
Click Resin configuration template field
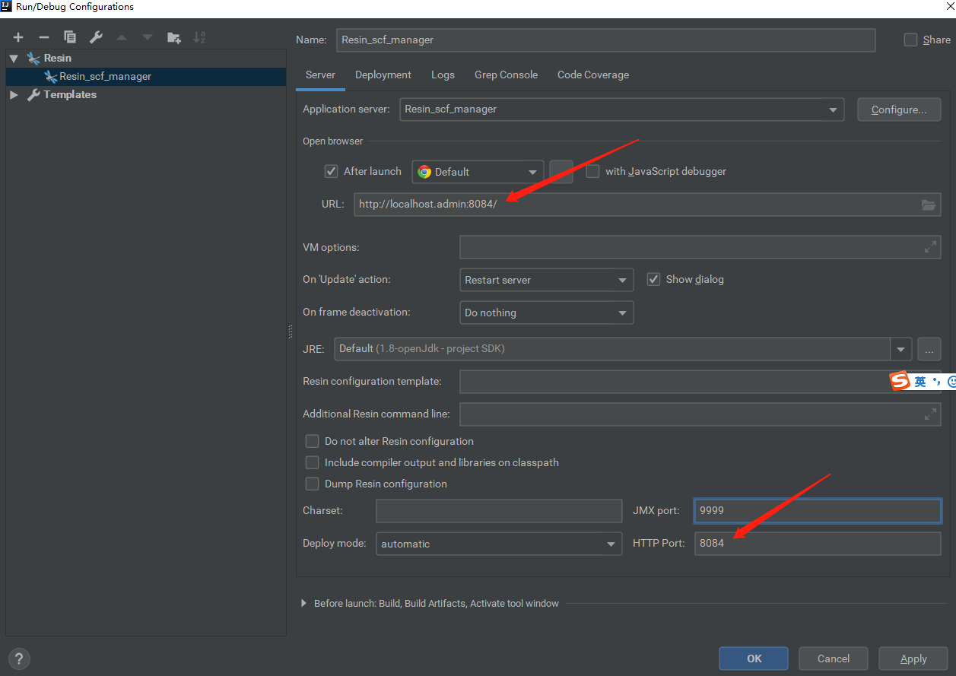pos(700,381)
